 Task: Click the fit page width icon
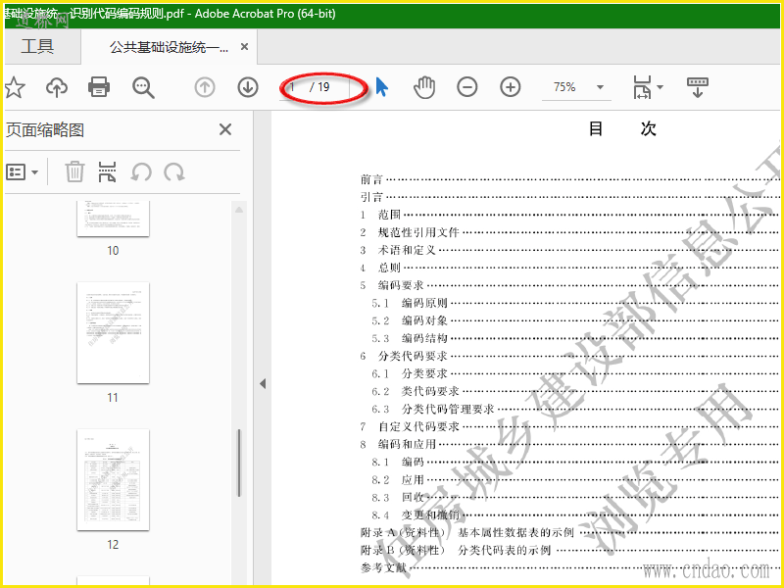pos(642,87)
